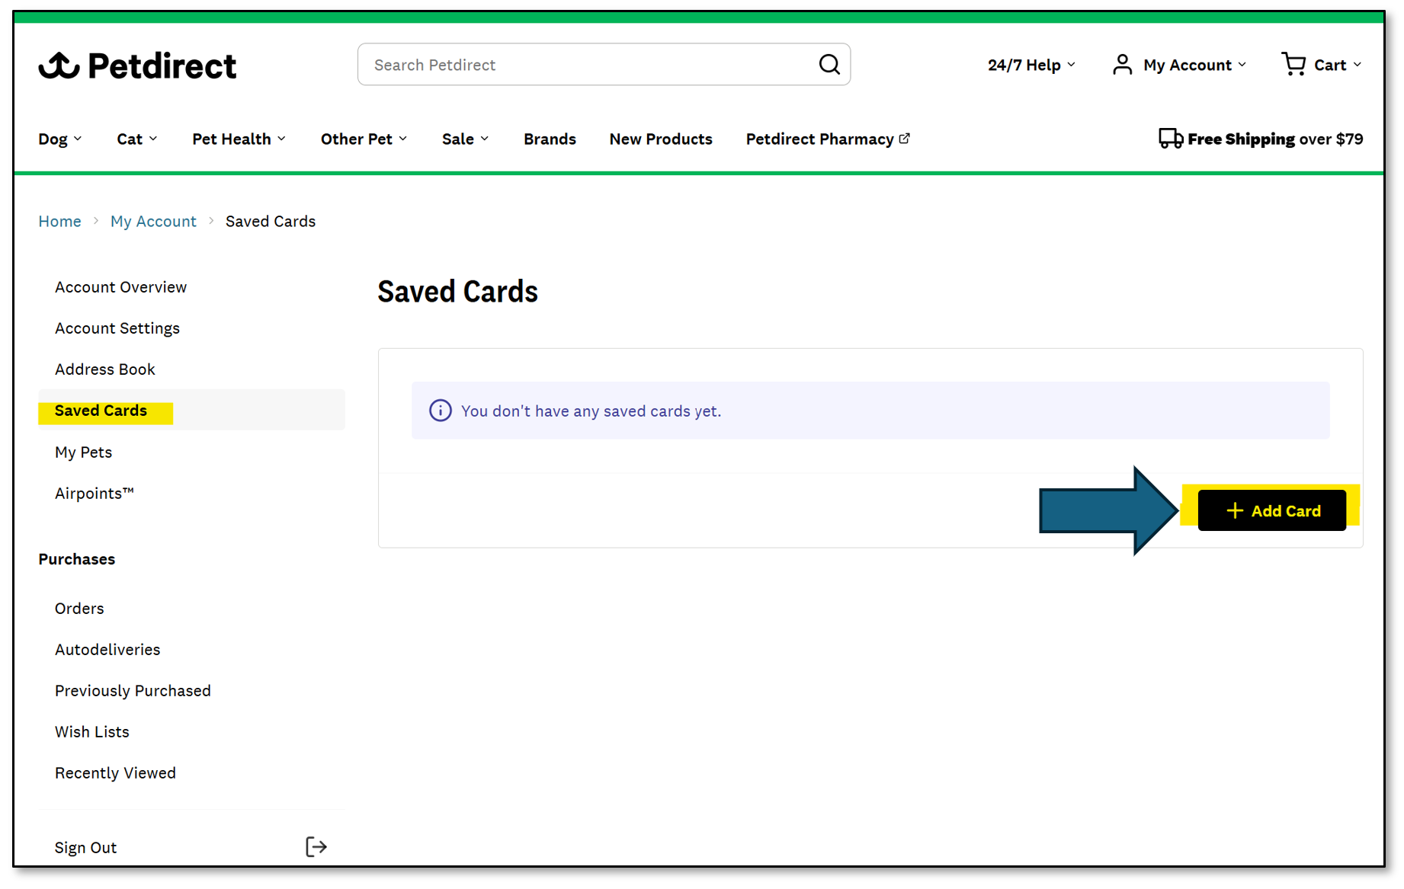The image size is (1404, 889).
Task: Open Wish Lists
Action: 92,732
